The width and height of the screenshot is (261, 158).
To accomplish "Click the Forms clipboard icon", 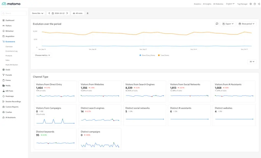I will point(4,80).
